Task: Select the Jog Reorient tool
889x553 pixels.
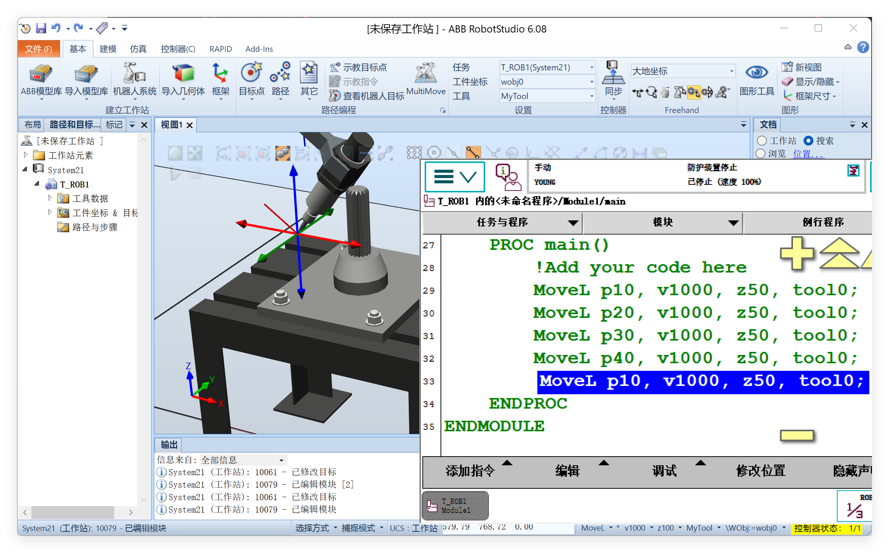Action: click(707, 92)
